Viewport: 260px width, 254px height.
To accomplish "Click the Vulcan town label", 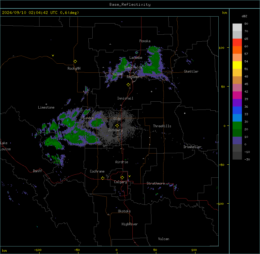I will pyautogui.click(x=163, y=239).
